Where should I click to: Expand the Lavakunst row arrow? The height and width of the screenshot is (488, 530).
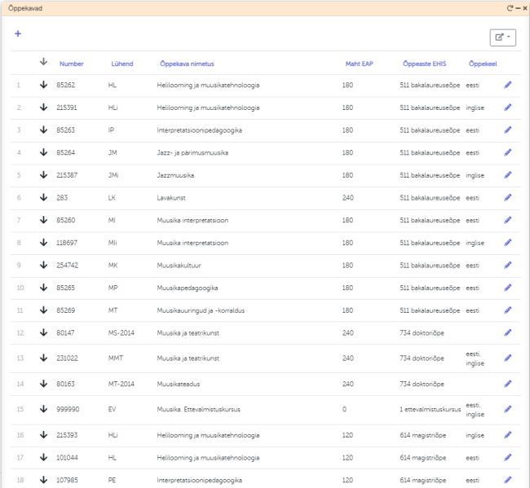click(43, 198)
